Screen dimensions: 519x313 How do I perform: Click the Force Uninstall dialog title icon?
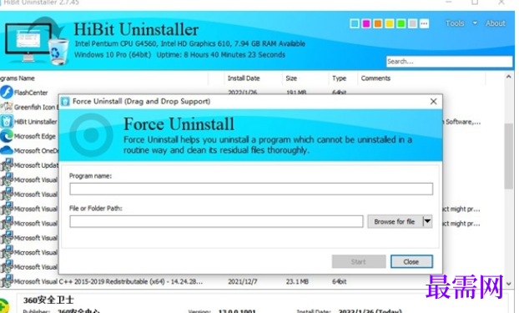pyautogui.click(x=66, y=101)
